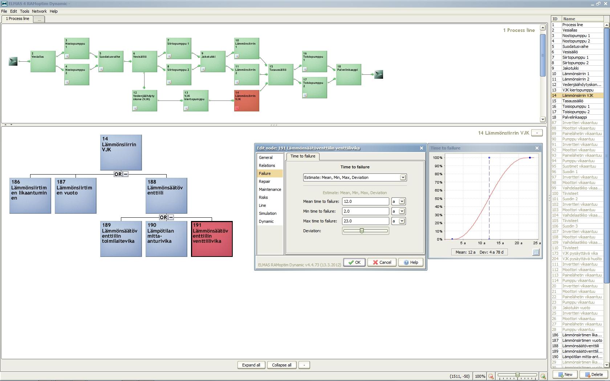Open magnifier icon on Lämmönsiirrin 1 block
610x381 pixels.
click(237, 56)
